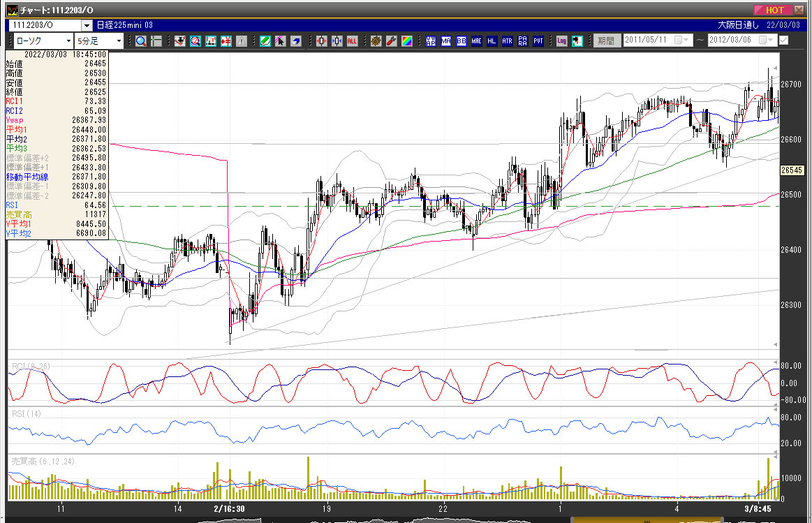
Task: Expand the 5分足 timeframe dropdown
Action: pyautogui.click(x=118, y=41)
